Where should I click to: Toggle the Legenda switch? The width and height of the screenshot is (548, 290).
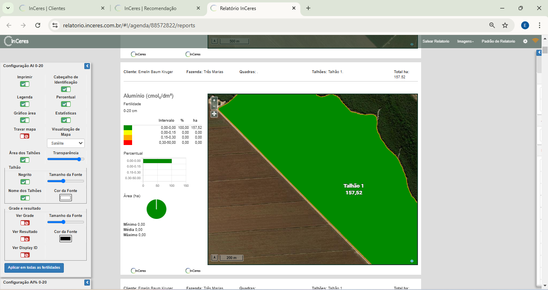click(x=25, y=104)
